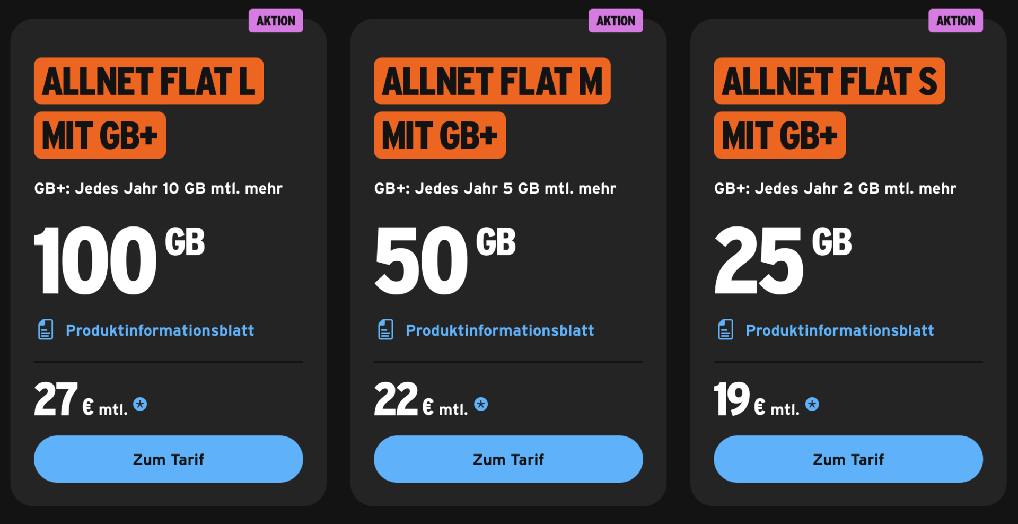Click the AKTION badge on Allnet Flat M
The image size is (1018, 524).
tap(616, 21)
